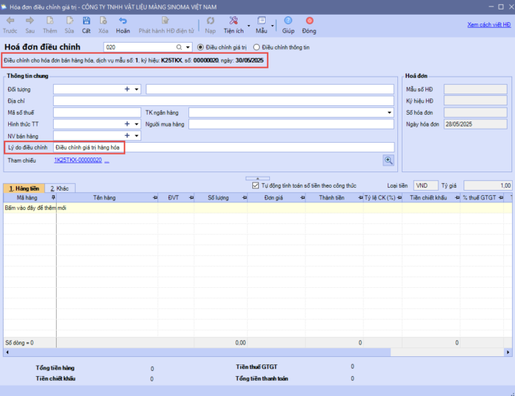This screenshot has width=515, height=396.
Task: Expand the TK ngân hàng dropdown
Action: 390,113
